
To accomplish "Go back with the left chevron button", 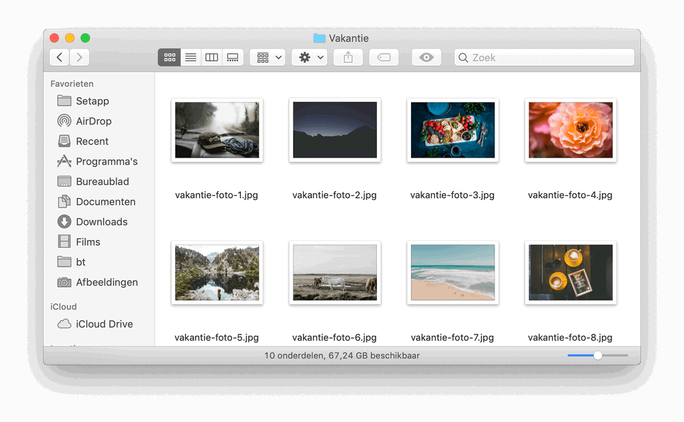I will [x=60, y=57].
